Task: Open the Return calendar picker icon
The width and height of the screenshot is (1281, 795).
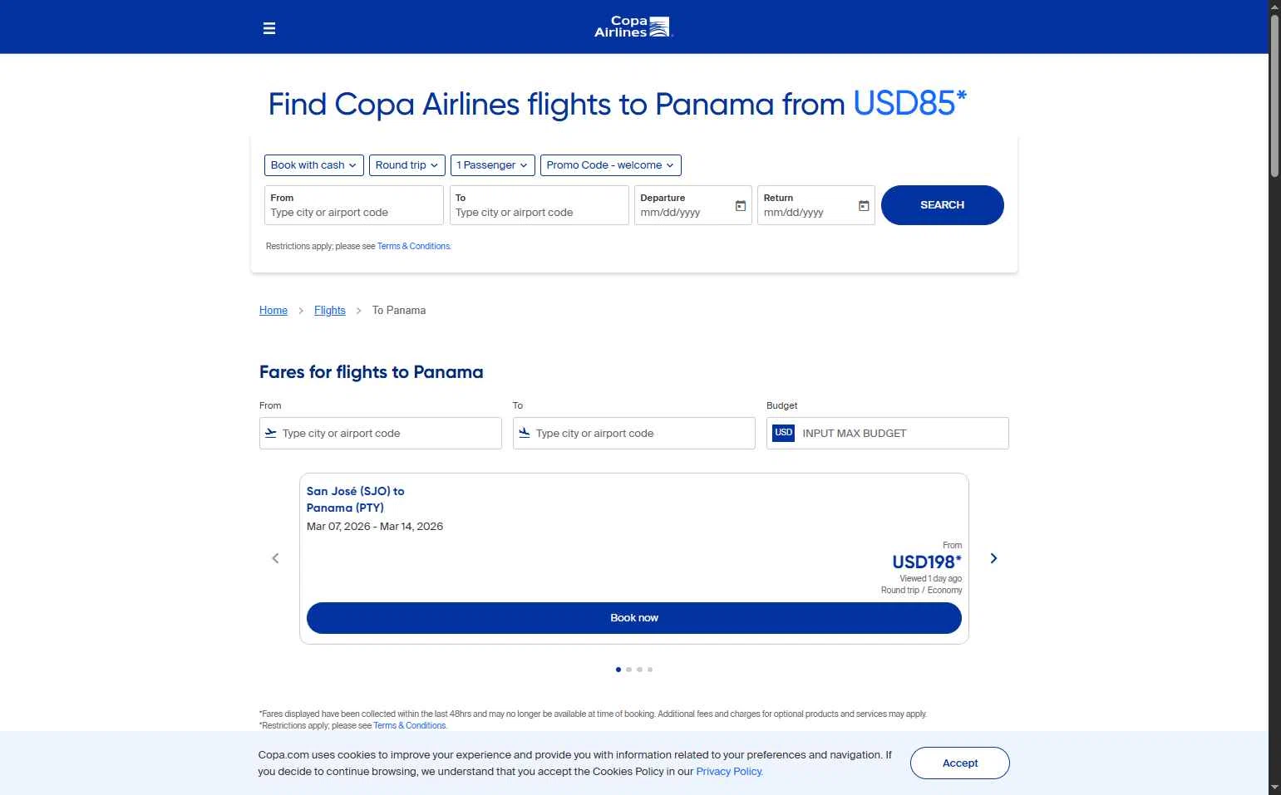Action: coord(864,206)
